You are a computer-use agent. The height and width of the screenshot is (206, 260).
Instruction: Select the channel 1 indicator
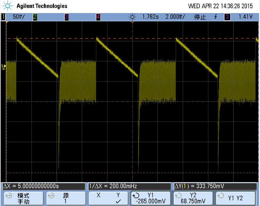3,17
